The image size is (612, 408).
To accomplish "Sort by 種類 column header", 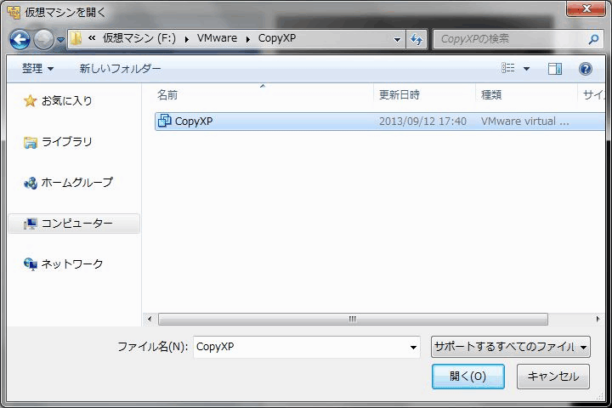I will coord(491,95).
